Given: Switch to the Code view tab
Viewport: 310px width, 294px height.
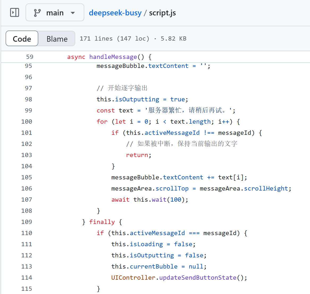Looking at the screenshot, I should point(22,38).
